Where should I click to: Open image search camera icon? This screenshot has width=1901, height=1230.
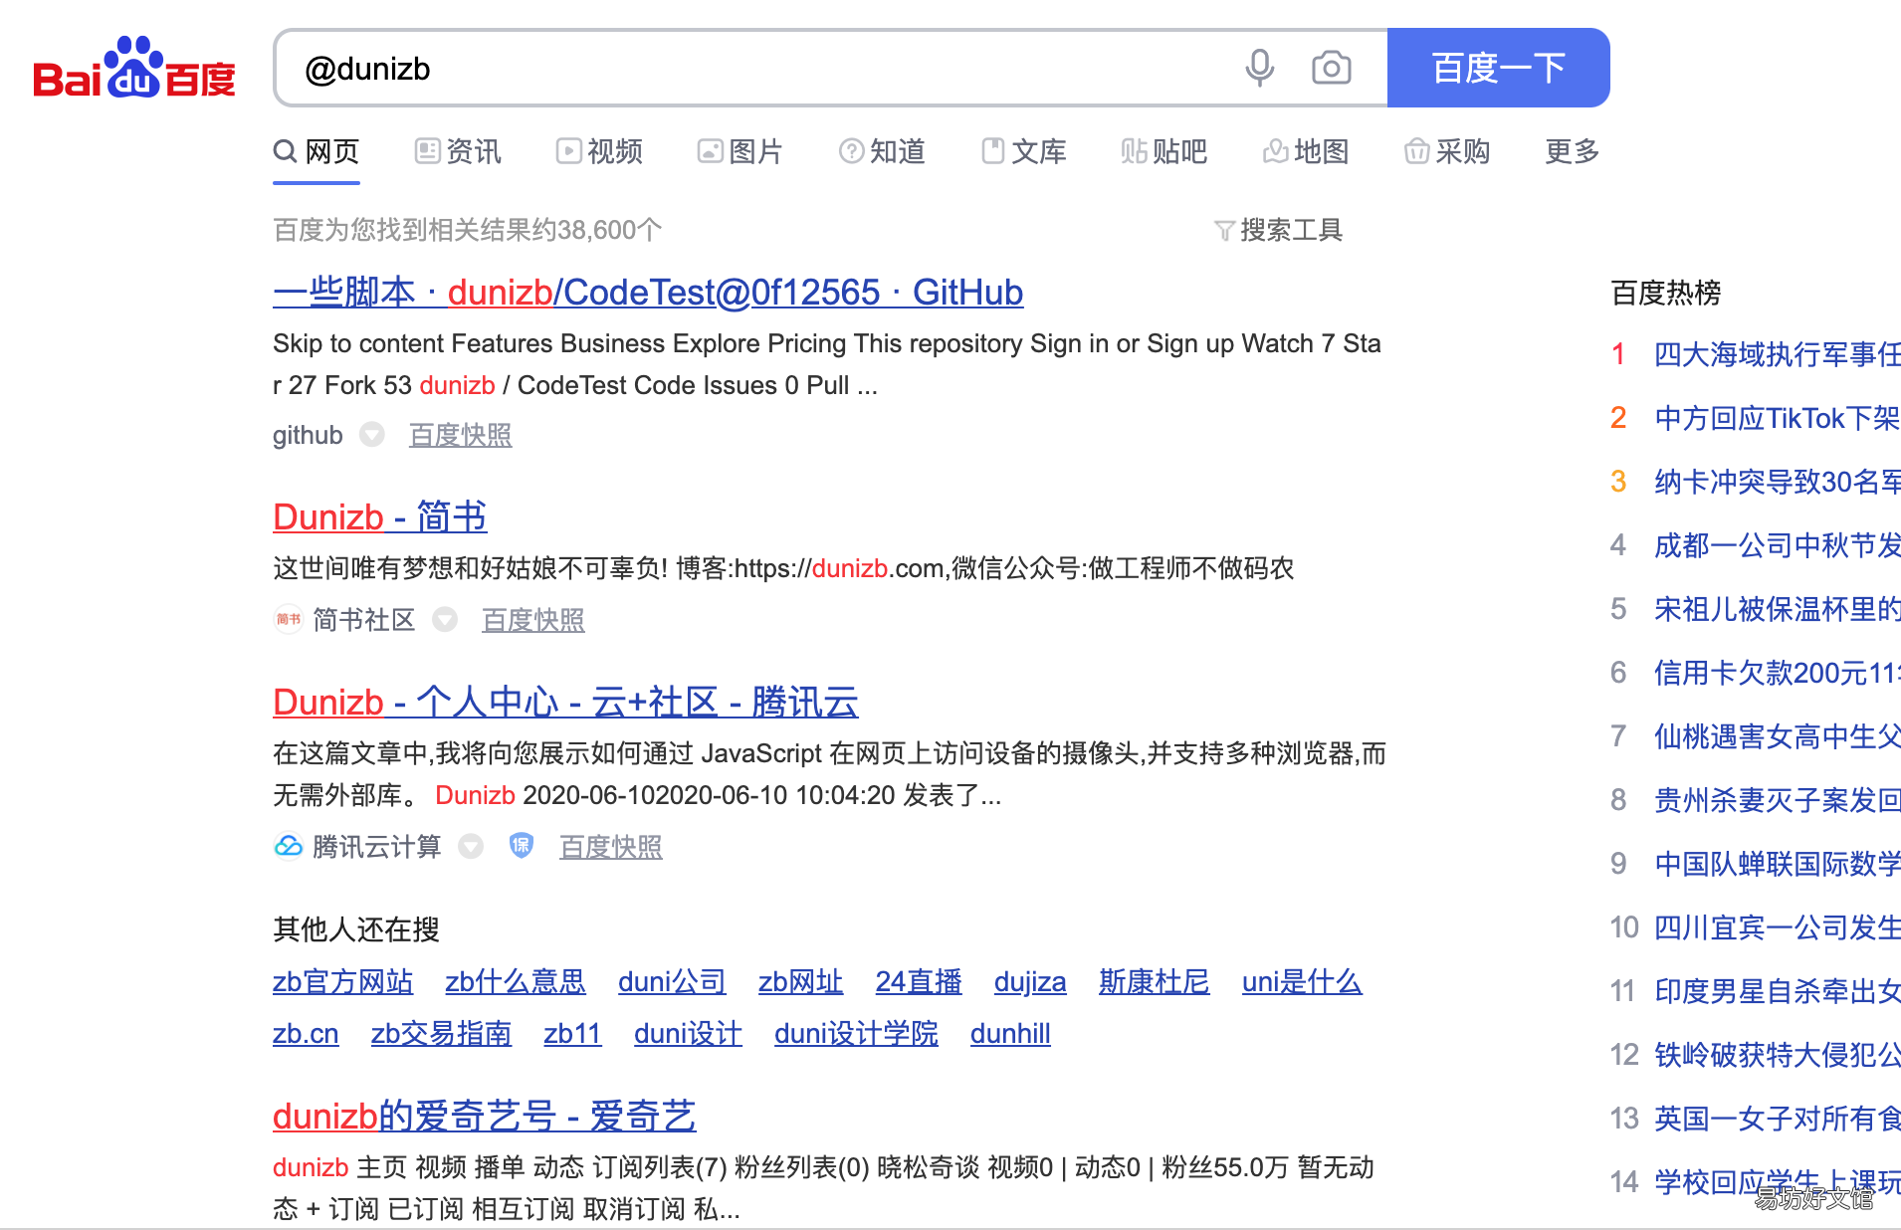pyautogui.click(x=1331, y=68)
